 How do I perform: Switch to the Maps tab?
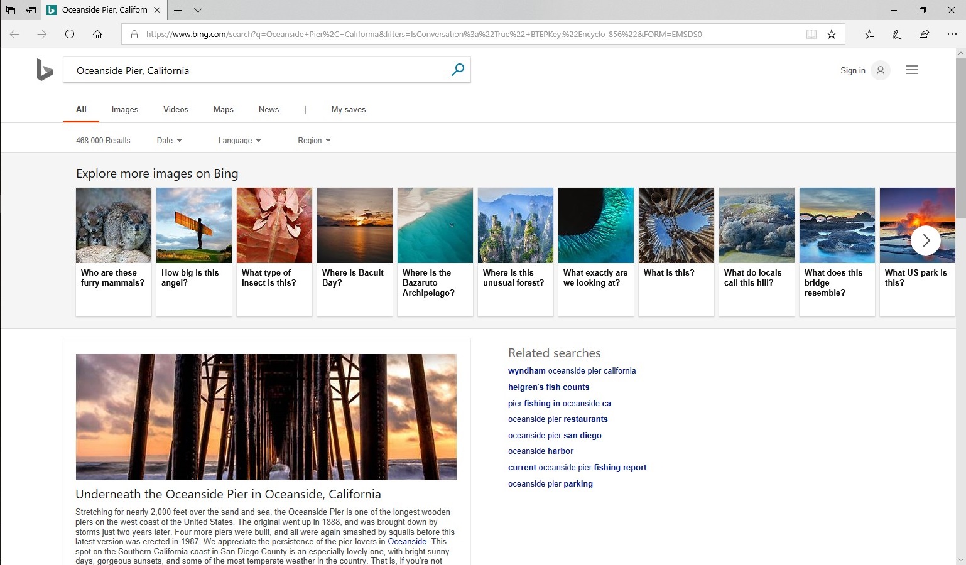point(224,109)
